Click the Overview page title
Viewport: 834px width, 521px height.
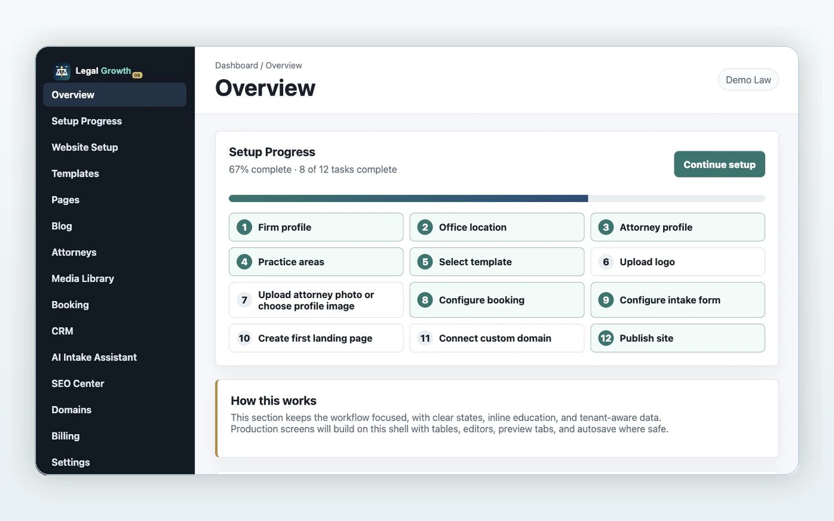(265, 88)
